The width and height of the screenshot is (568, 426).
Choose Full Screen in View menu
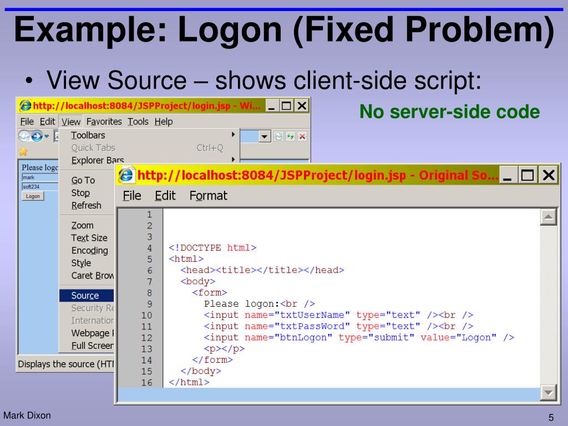pos(87,346)
